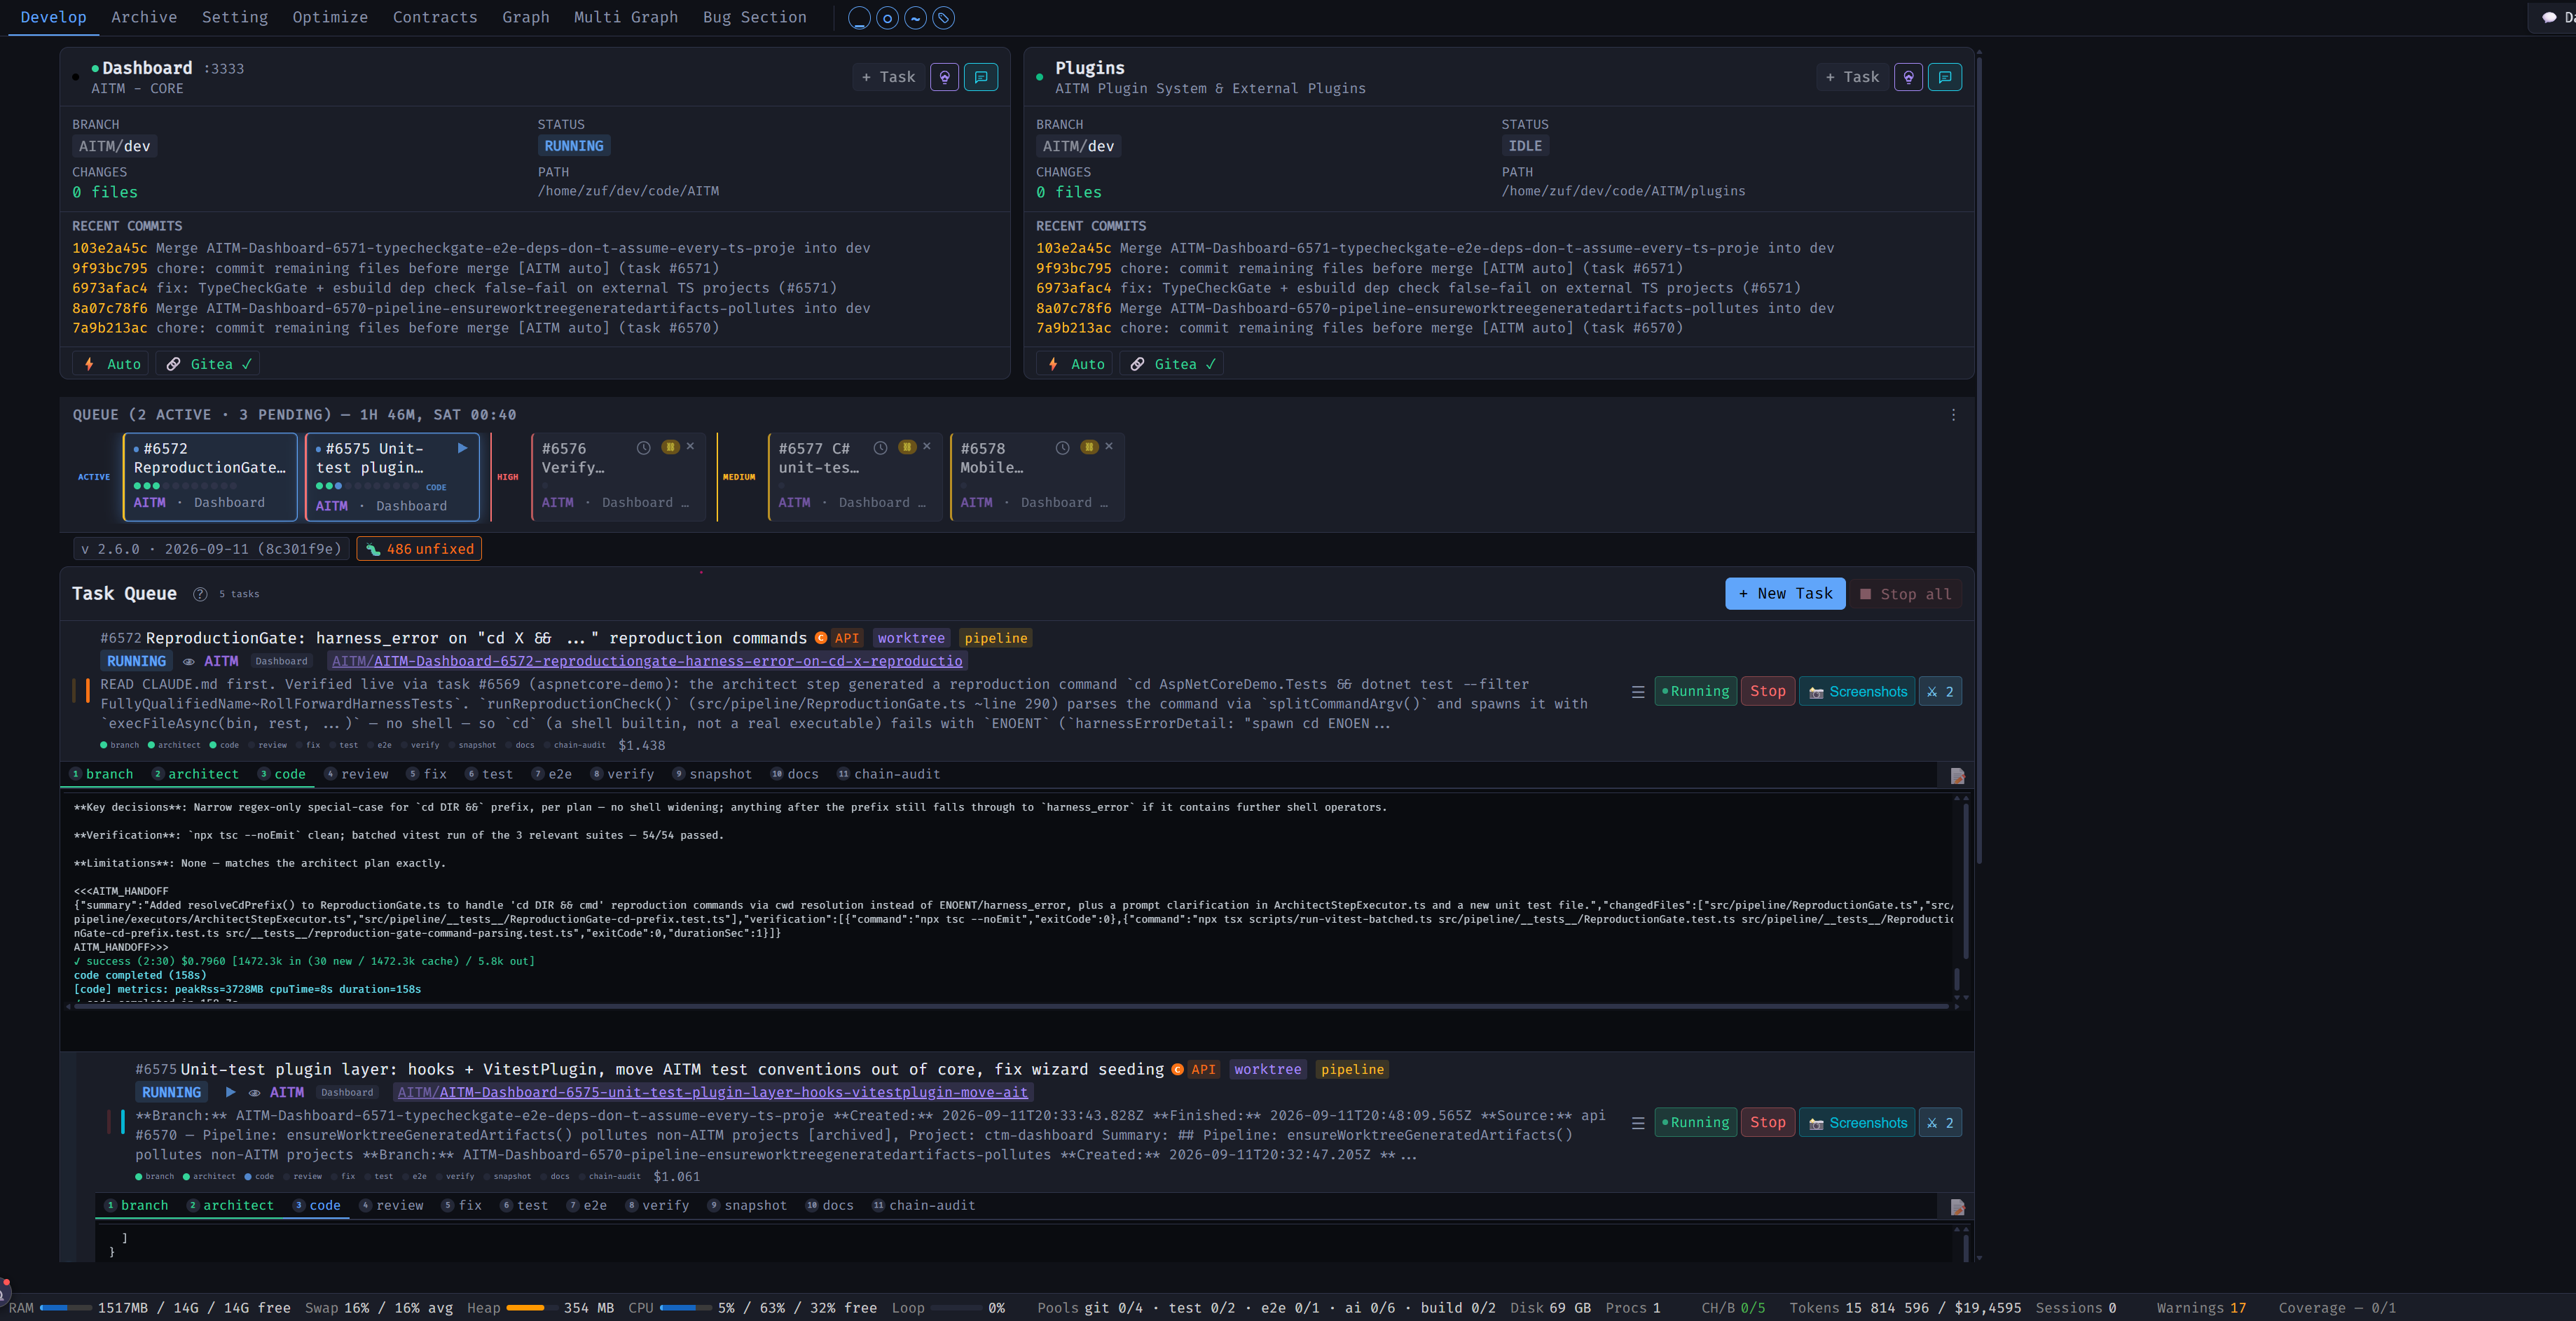Open the queue three-dot options menu

click(1953, 414)
